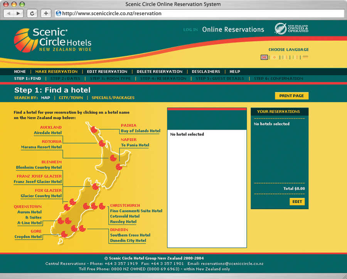The image size is (347, 279).
Task: Select Bay of Islands Hotel in Paihia
Action: point(140,131)
